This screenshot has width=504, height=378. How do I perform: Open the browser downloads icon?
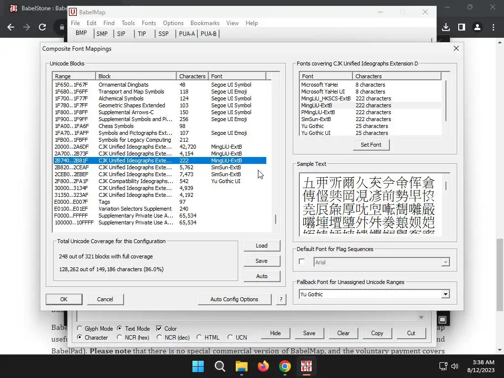pos(446,27)
